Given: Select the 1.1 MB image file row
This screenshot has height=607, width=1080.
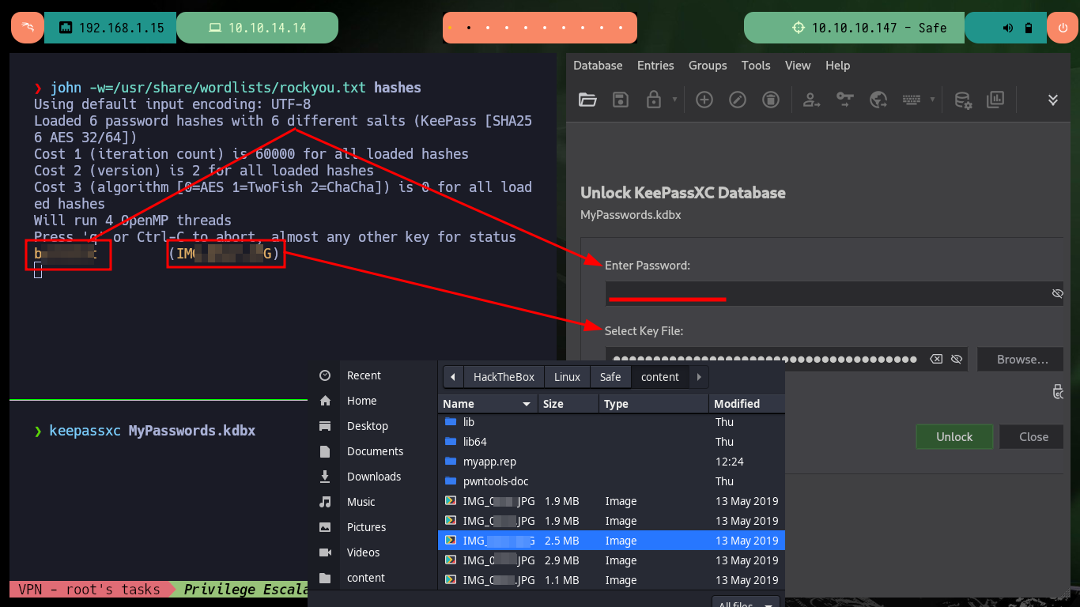Looking at the screenshot, I should (x=611, y=580).
